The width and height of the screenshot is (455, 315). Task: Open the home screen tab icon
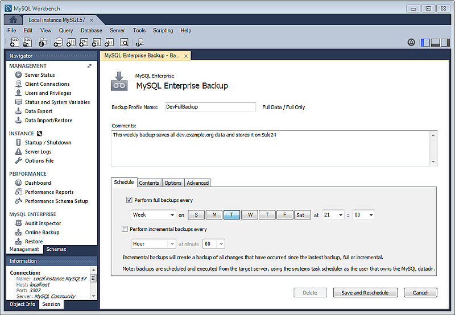point(13,20)
